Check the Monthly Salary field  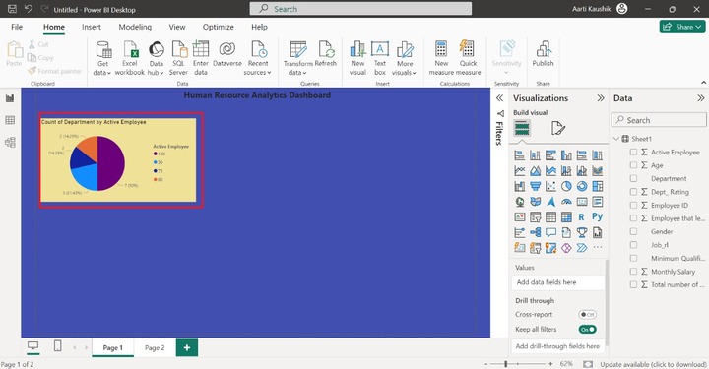click(633, 272)
